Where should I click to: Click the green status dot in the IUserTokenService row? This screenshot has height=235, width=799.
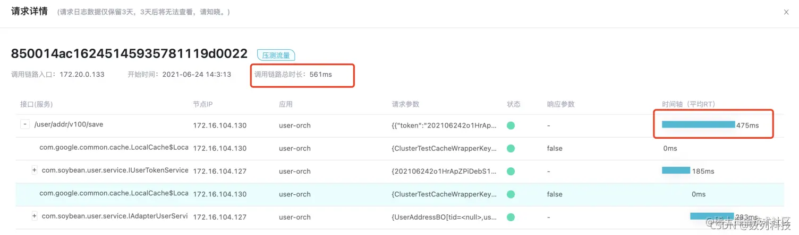pyautogui.click(x=511, y=171)
